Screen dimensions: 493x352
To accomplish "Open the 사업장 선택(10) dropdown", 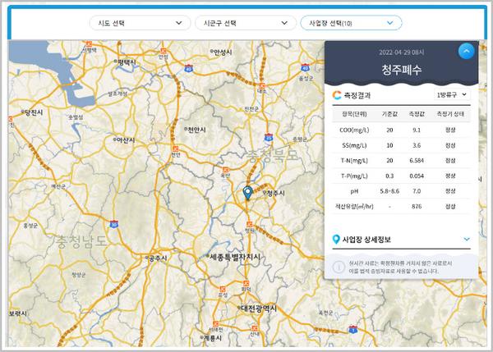I will click(x=351, y=23).
